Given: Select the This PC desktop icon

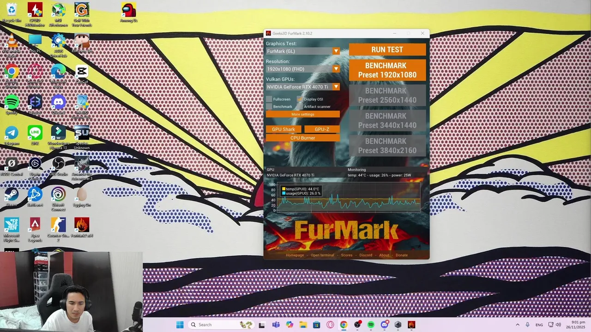Looking at the screenshot, I should click(35, 43).
